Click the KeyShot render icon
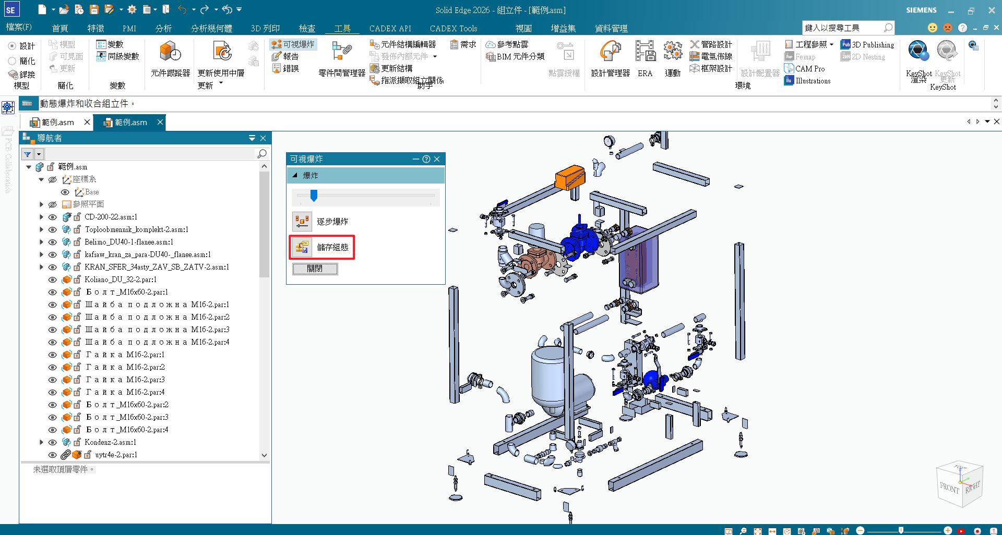Screen dimensions: 1002x535 [918, 52]
